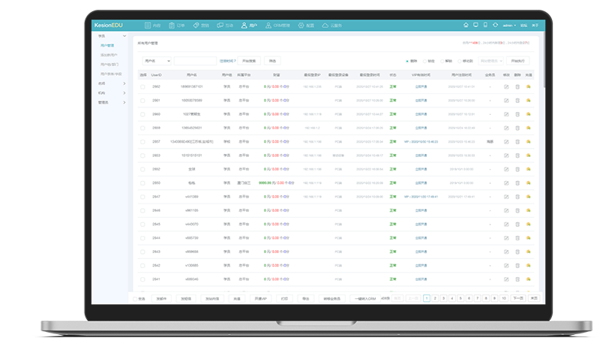Click the recharge coin icon for user 2860
This screenshot has width=615, height=350.
pos(528,113)
